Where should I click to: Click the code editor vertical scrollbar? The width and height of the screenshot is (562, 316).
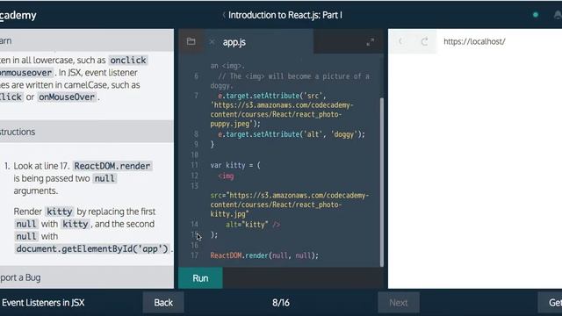[x=381, y=182]
